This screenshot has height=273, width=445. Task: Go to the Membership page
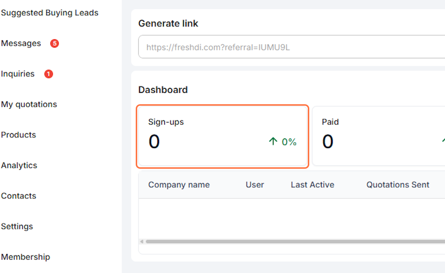tap(26, 257)
